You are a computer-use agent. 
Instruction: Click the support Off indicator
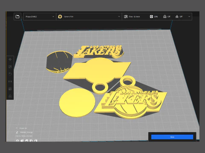click(167, 17)
